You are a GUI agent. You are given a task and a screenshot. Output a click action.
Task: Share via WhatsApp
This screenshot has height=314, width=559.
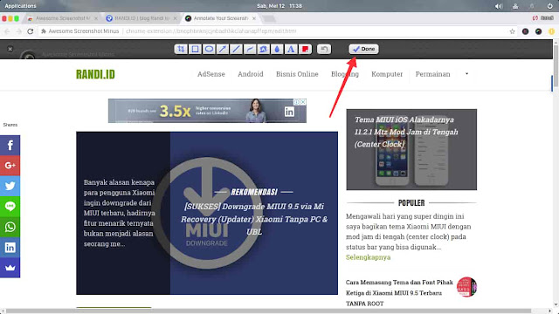pyautogui.click(x=10, y=227)
